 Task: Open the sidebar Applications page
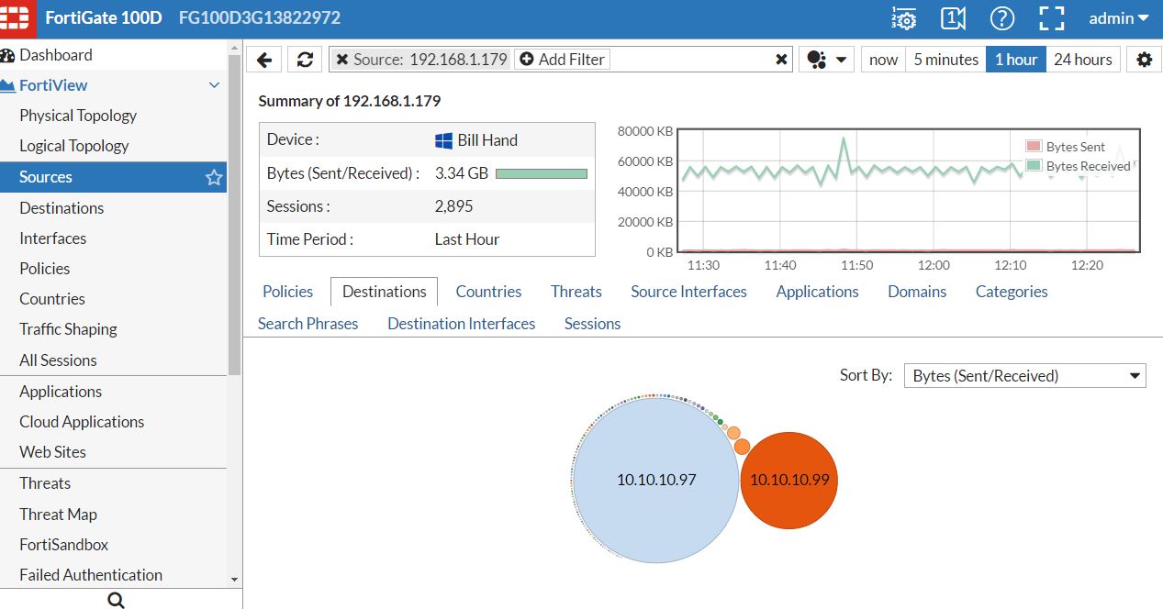click(x=61, y=392)
